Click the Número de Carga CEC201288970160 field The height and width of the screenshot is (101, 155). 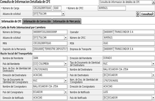click(x=42, y=8)
